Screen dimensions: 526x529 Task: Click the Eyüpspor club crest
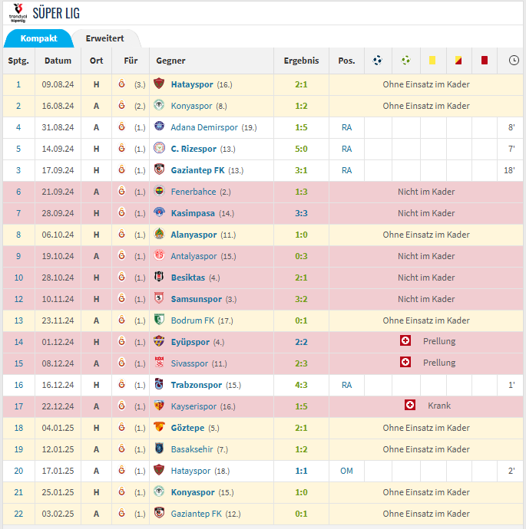click(159, 341)
